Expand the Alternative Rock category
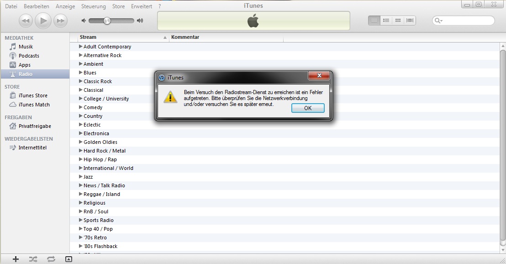This screenshot has width=506, height=264. click(81, 55)
